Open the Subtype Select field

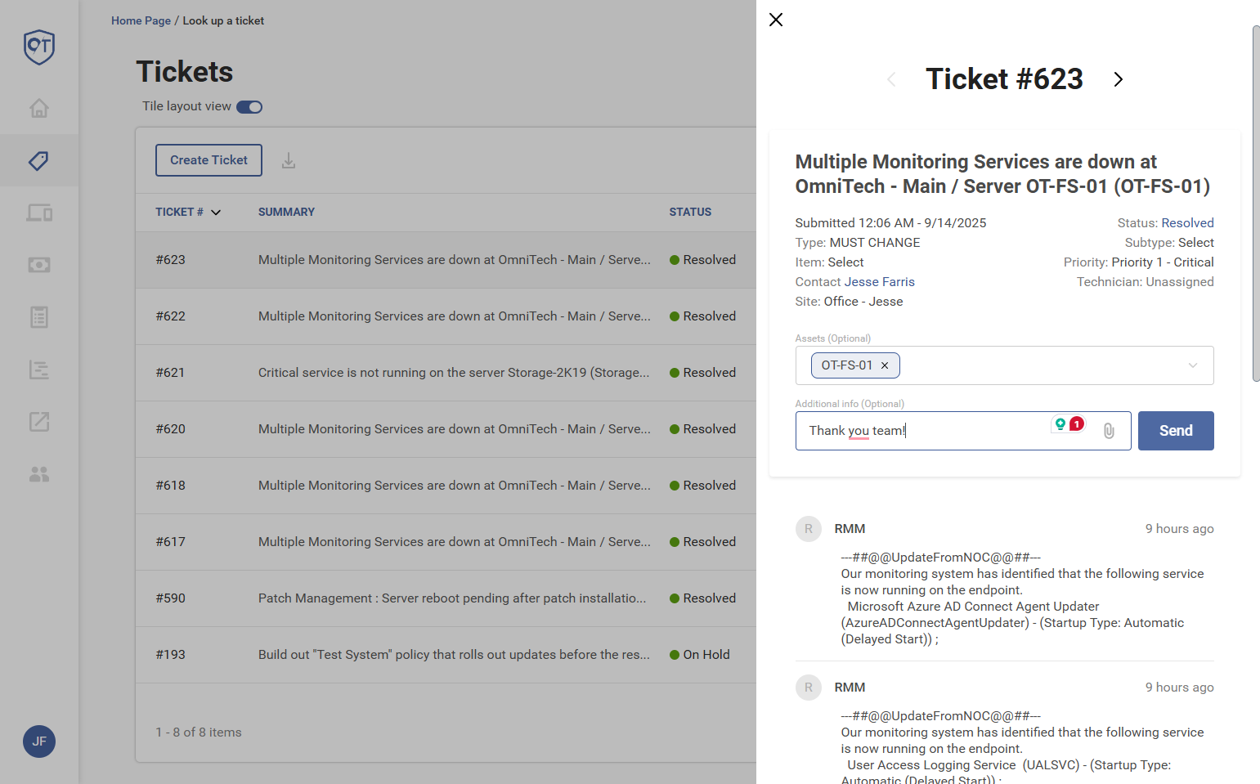coord(1196,243)
